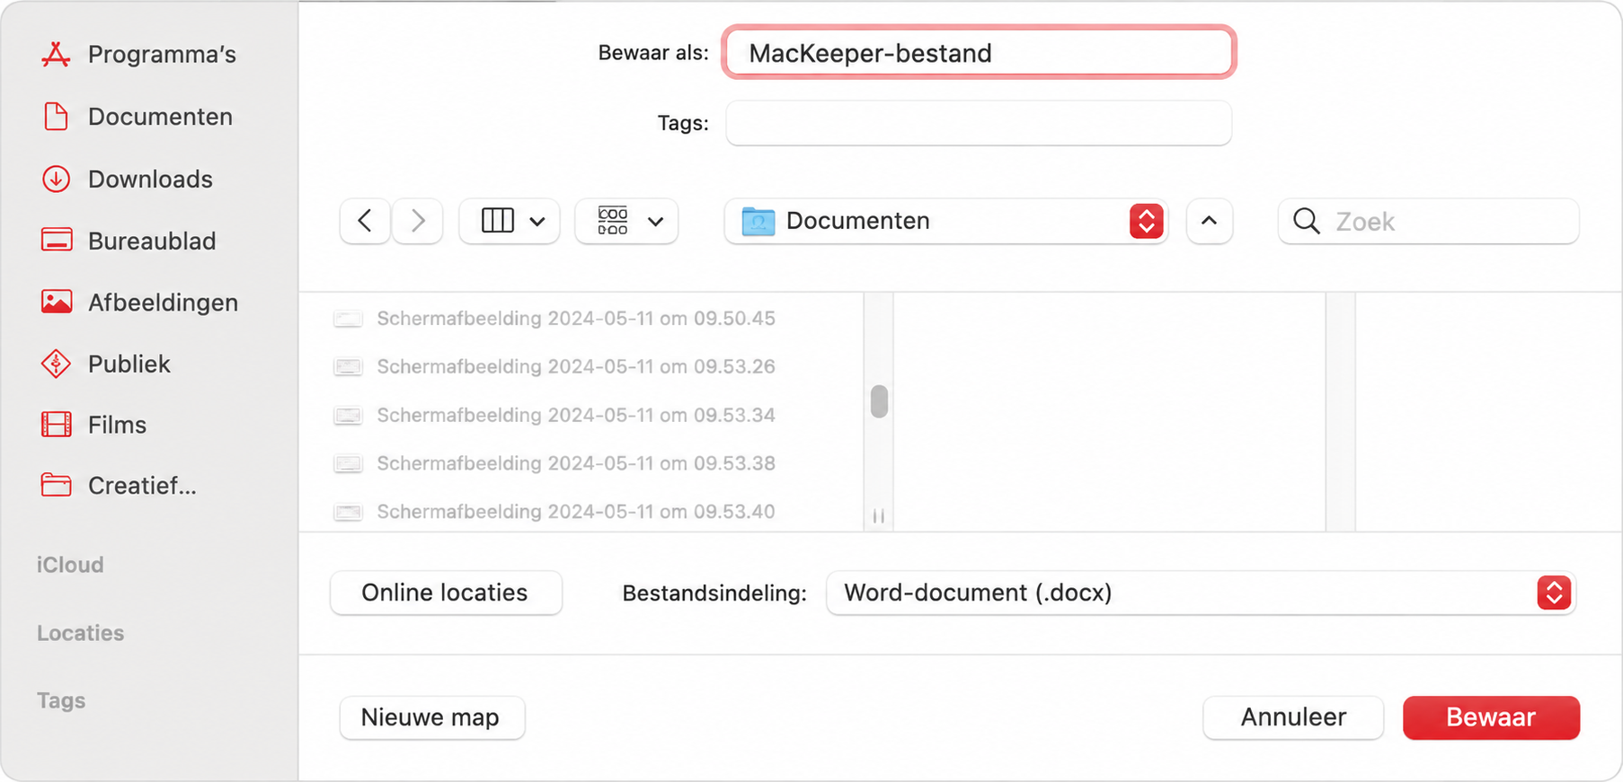Select Schermafbeelding 2024-05-11 om 09.53.38

(554, 463)
